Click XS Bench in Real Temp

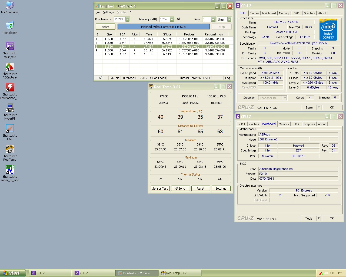(180, 189)
